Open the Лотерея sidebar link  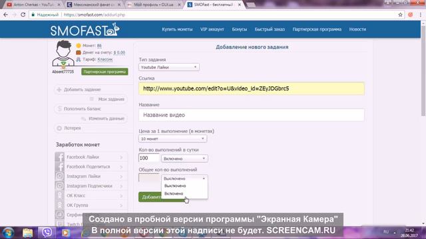pyautogui.click(x=73, y=128)
